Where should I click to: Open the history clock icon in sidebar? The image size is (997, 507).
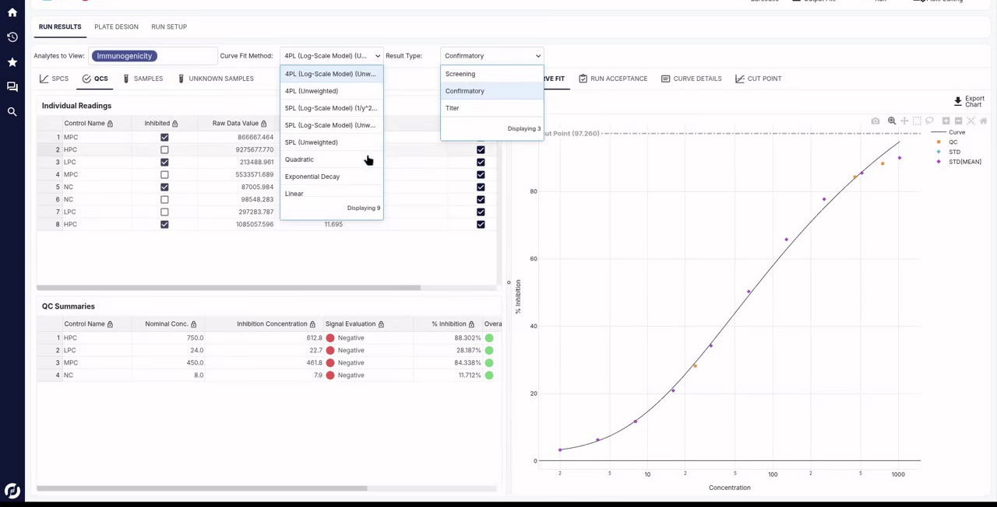12,37
